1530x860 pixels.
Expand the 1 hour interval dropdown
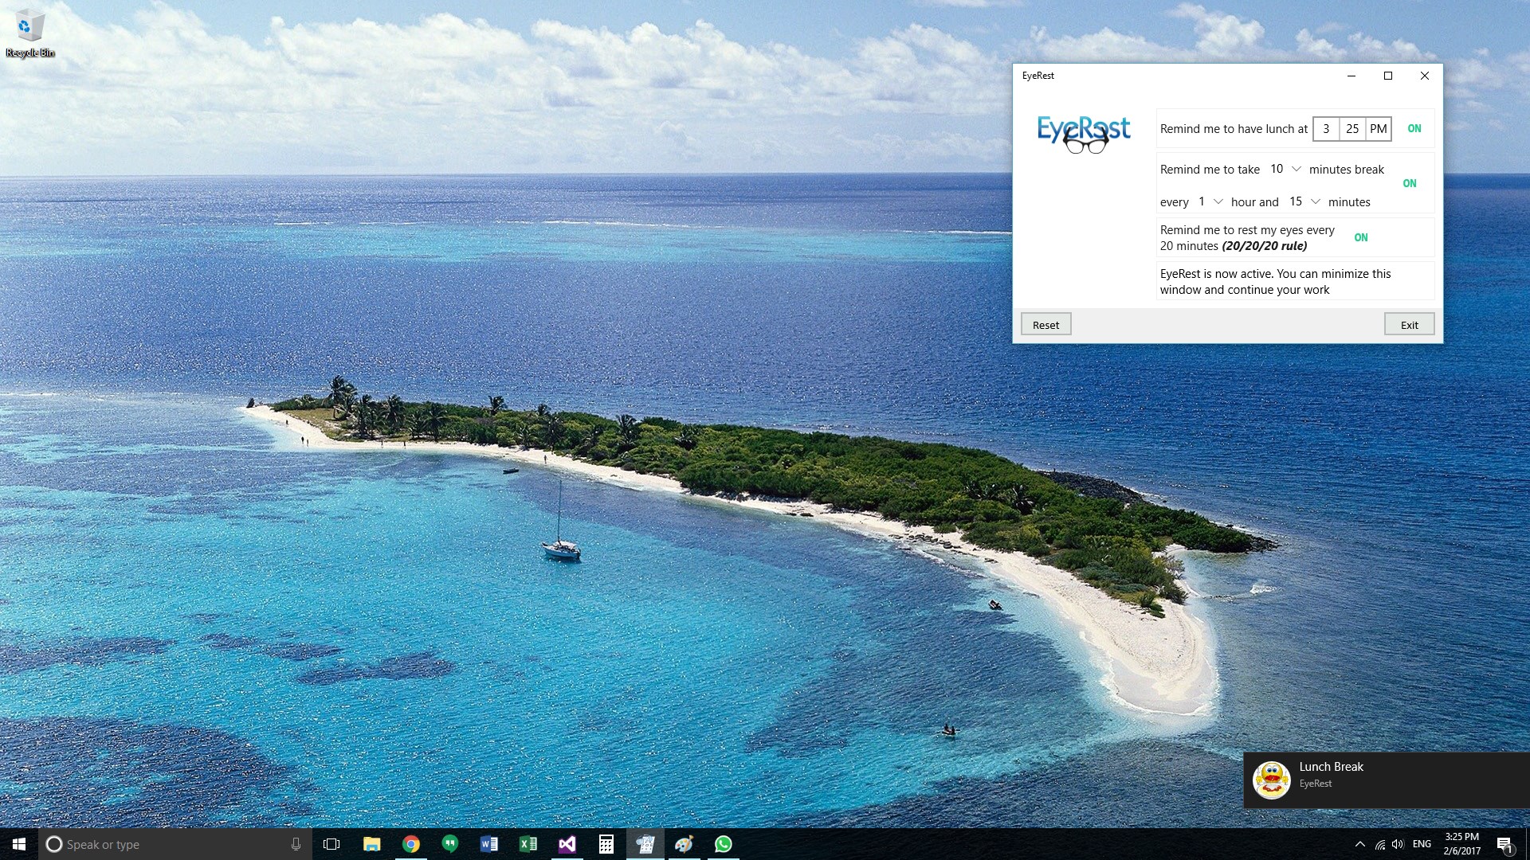1210,201
